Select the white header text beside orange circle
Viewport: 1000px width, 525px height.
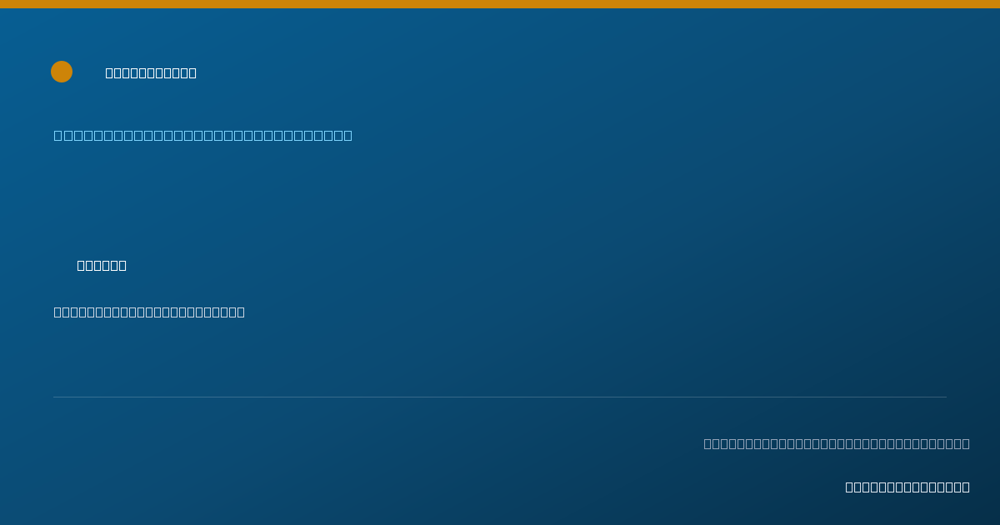tap(151, 72)
